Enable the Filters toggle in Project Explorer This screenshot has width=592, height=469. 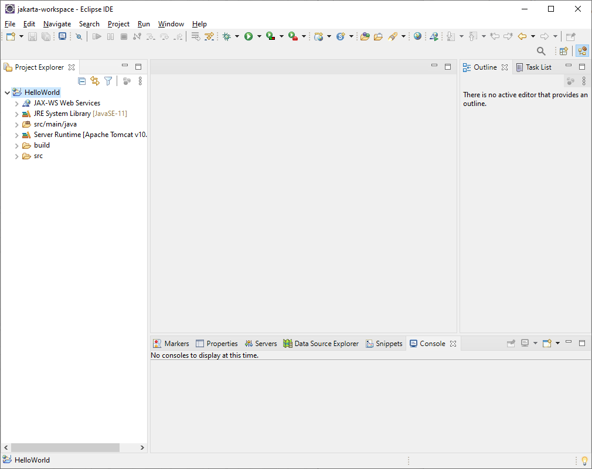(x=108, y=81)
